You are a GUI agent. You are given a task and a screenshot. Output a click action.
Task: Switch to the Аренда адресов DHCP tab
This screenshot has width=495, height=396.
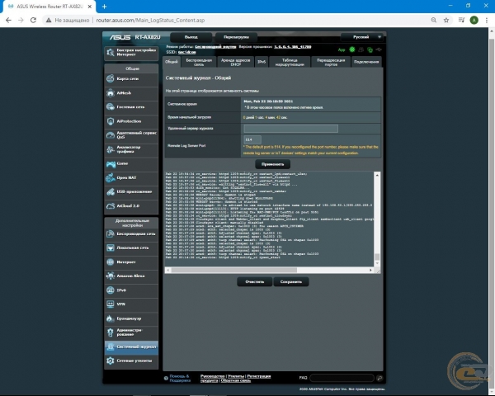235,62
